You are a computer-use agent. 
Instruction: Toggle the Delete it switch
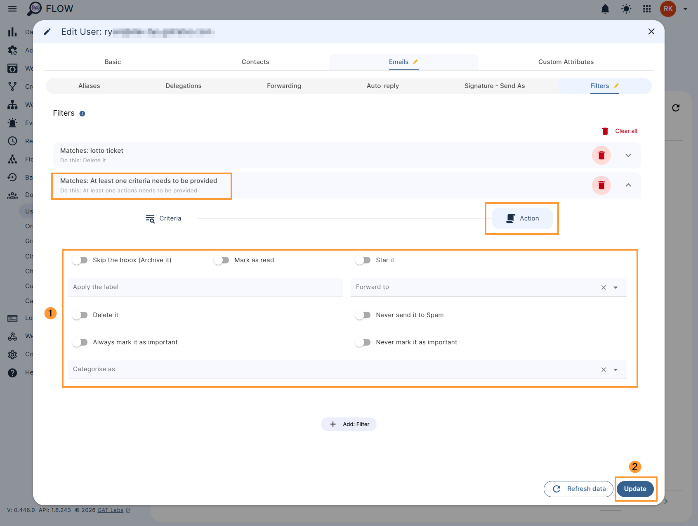point(80,315)
